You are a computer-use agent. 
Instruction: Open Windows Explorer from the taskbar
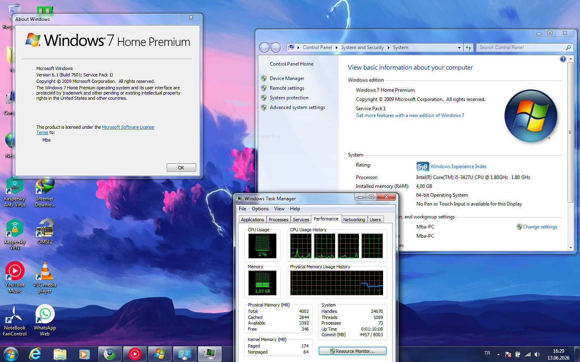(x=60, y=354)
